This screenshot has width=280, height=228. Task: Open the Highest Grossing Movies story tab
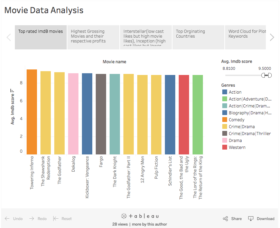[x=93, y=37]
